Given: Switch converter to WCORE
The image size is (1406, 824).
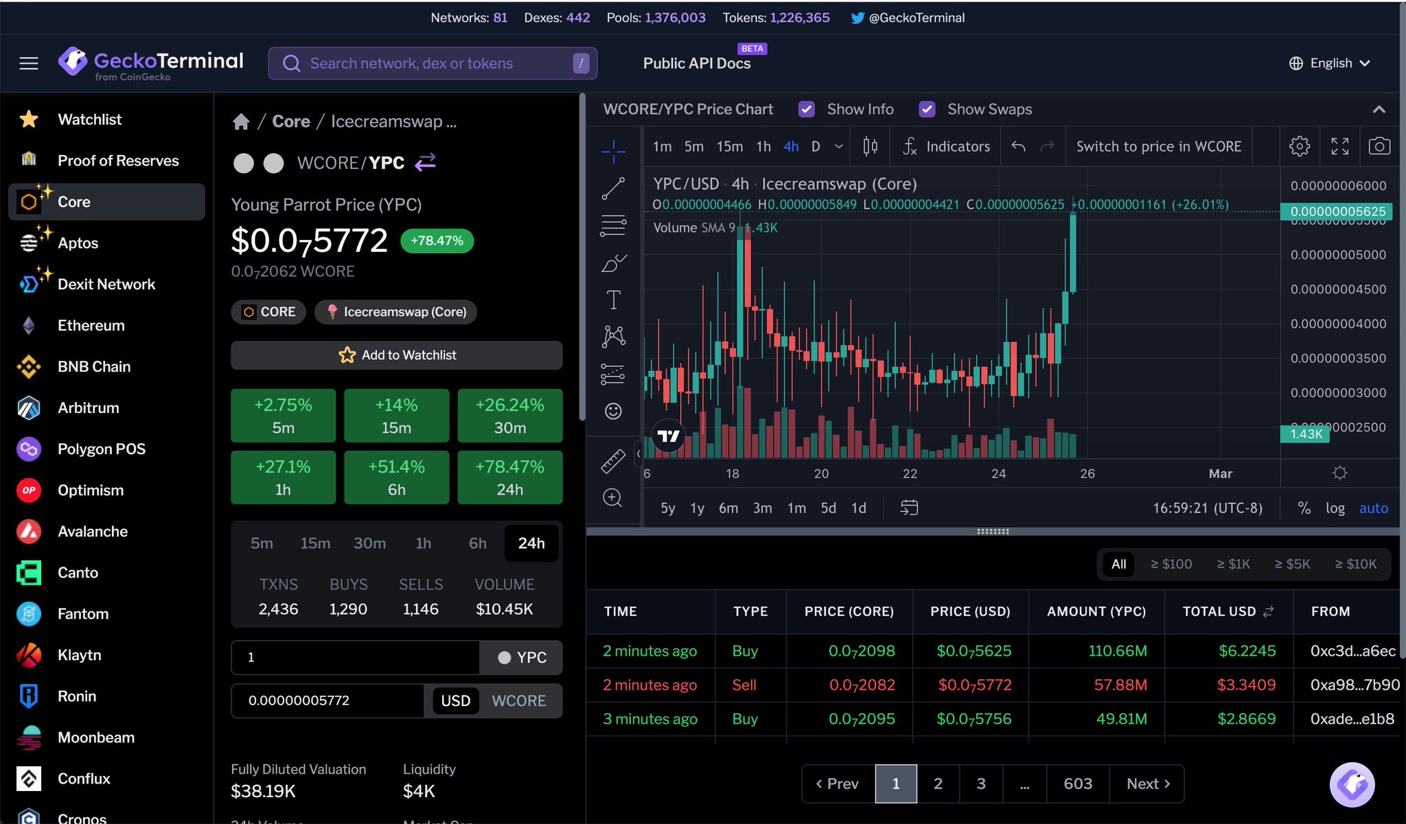Looking at the screenshot, I should [x=519, y=701].
